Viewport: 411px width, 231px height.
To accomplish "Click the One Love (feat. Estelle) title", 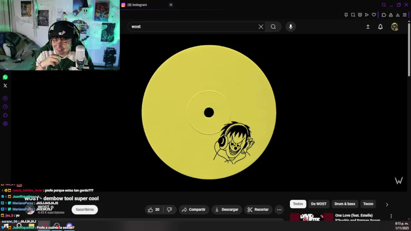I will pos(354,215).
